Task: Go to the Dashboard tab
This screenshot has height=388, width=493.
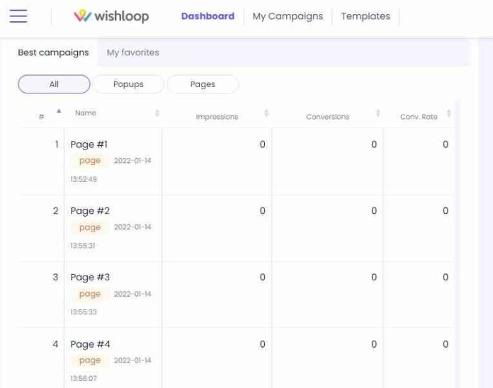Action: tap(208, 16)
